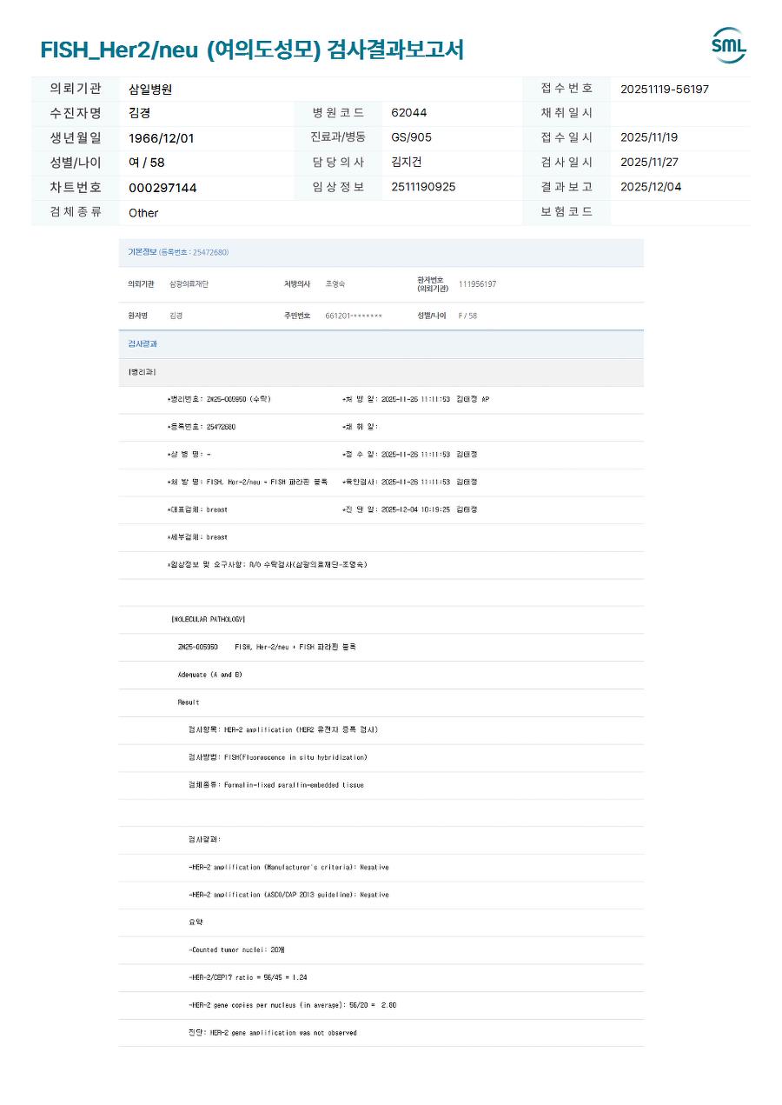
Task: Click receipt date '2025/11/19'
Action: 649,137
